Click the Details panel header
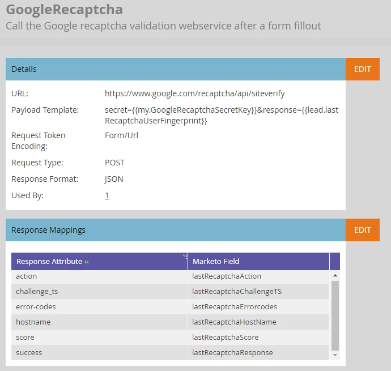Viewport: 391px width, 371px height. pos(176,69)
